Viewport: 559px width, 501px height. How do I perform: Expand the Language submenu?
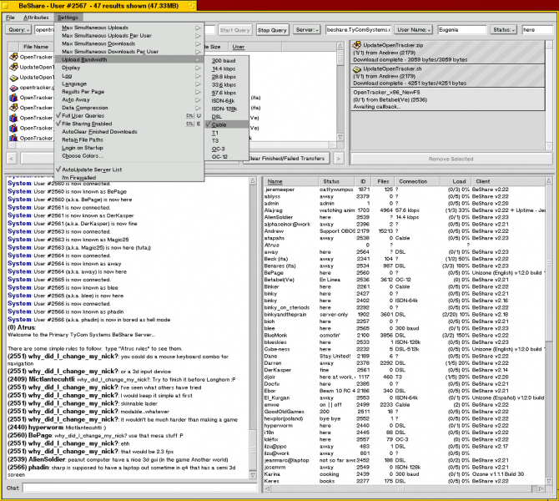click(x=129, y=83)
